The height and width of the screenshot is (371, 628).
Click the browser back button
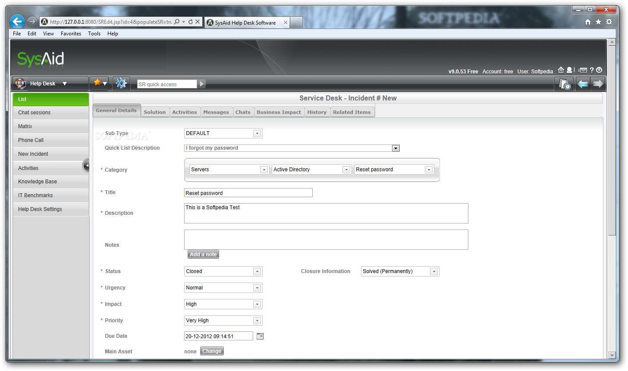click(17, 21)
